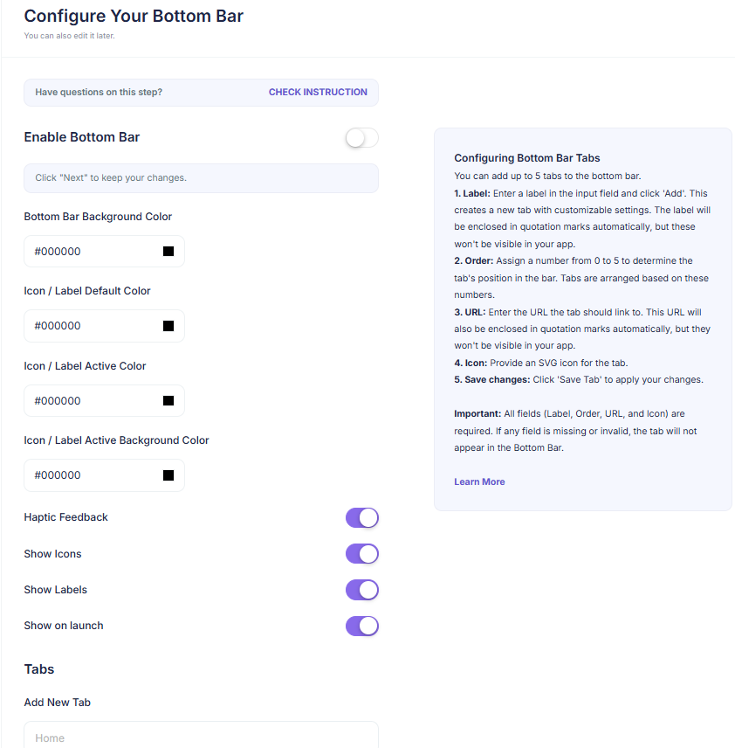735x748 pixels.
Task: Turn off Show Labels
Action: click(x=361, y=590)
